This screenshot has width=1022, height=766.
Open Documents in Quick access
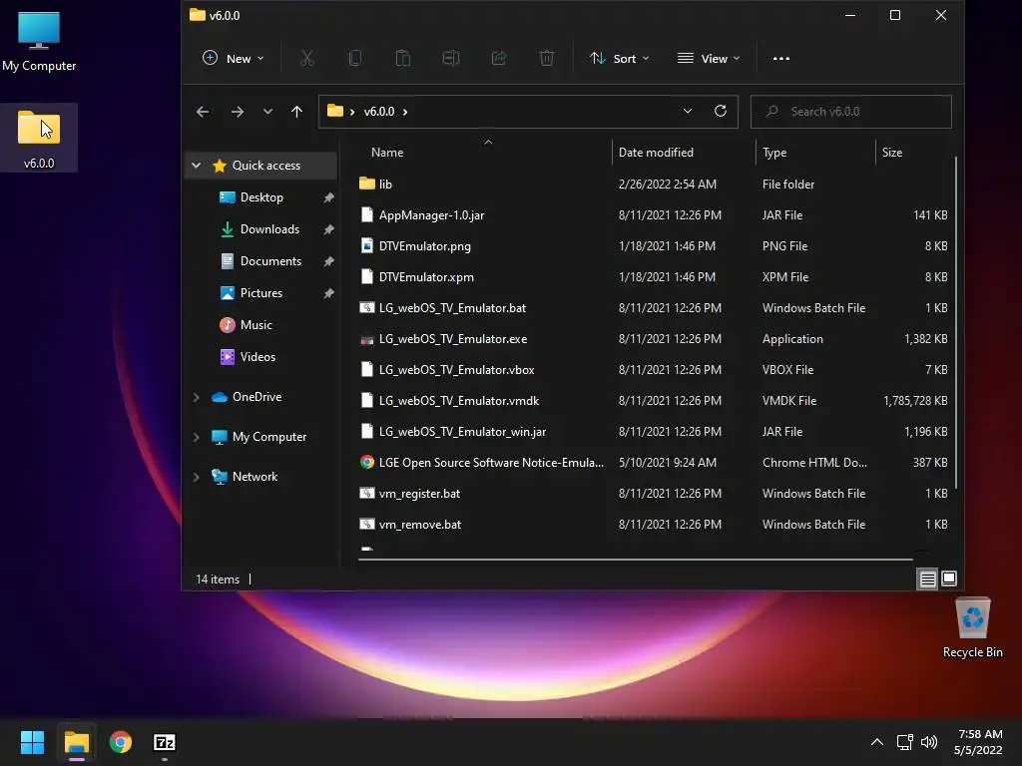270,261
